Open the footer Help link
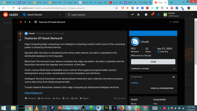197x111 pixels. pos(155,104)
